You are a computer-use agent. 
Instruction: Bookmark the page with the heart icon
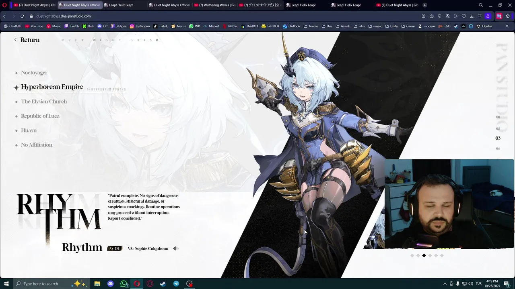tap(463, 16)
